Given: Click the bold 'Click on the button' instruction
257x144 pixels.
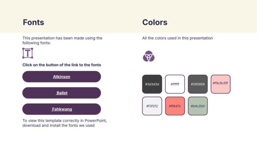Looking at the screenshot, I should pyautogui.click(x=62, y=65).
